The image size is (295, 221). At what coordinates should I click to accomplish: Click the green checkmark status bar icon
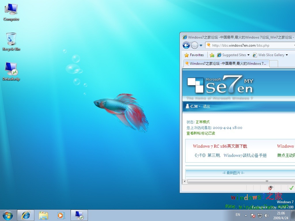click(291, 188)
